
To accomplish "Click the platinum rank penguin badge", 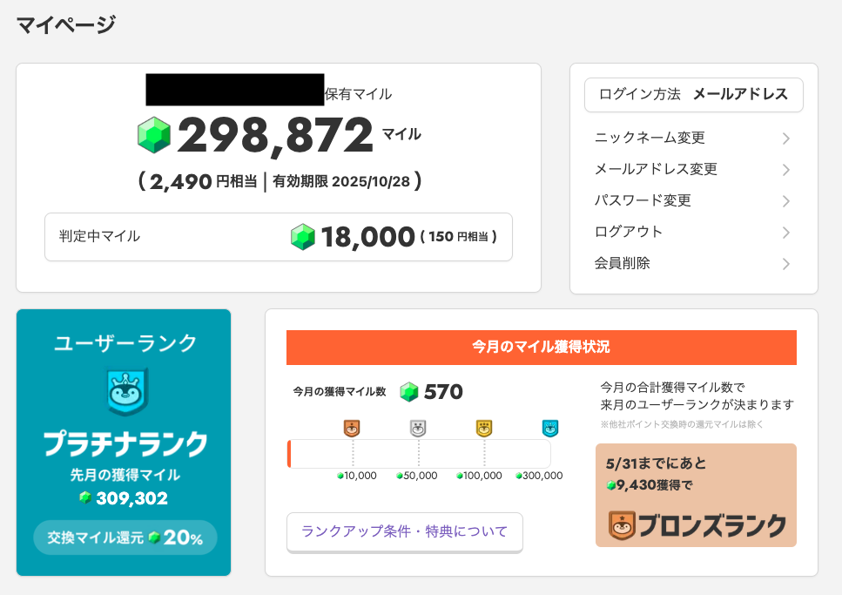I will tap(127, 391).
